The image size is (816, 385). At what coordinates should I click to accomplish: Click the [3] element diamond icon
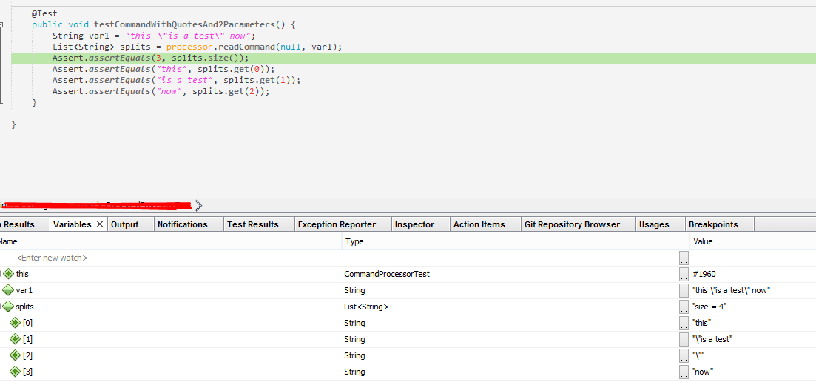tap(16, 372)
